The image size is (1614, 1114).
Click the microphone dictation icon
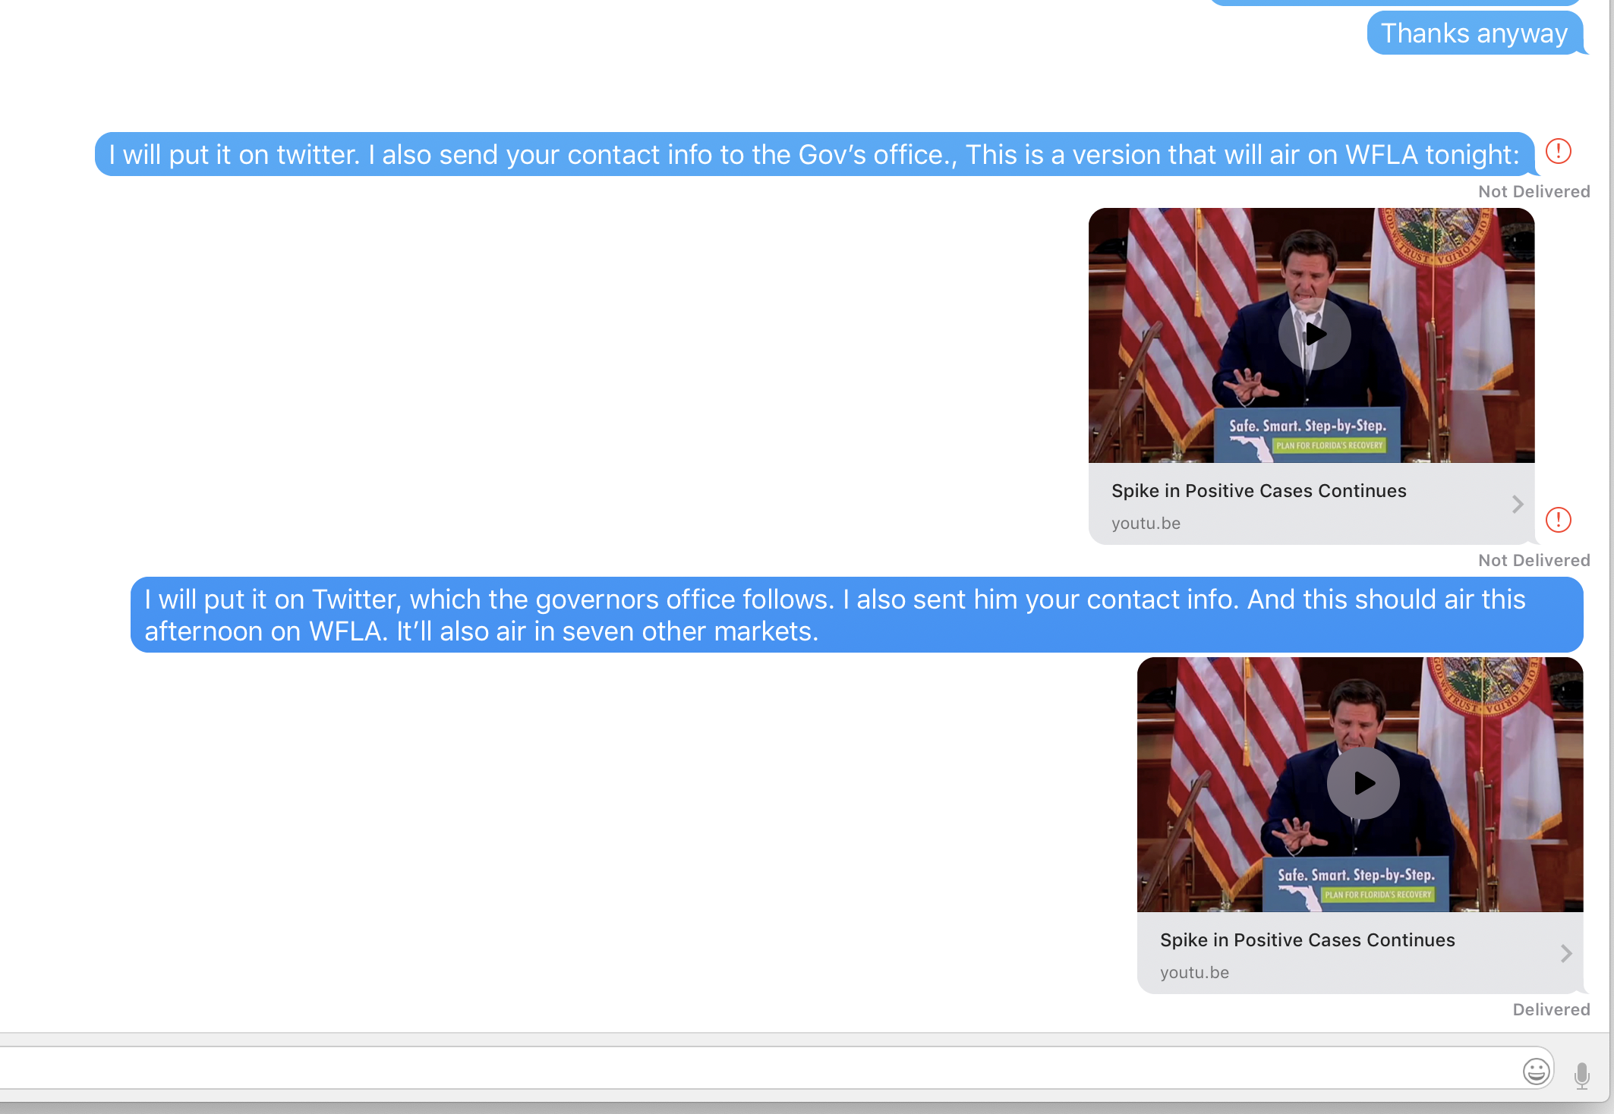pyautogui.click(x=1581, y=1075)
